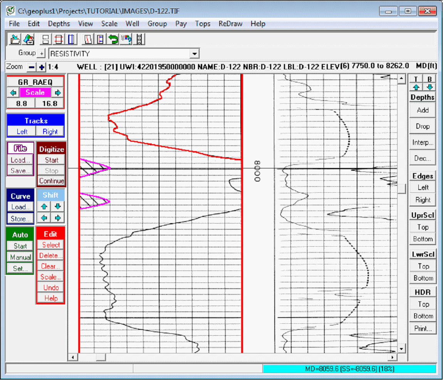Click the down arrow under B
The width and height of the screenshot is (443, 380).
tap(430, 87)
